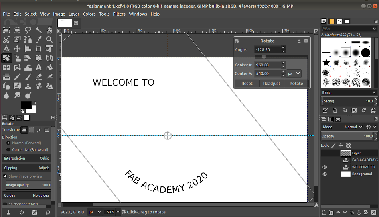
Task: Choose the Free Select lasso tool
Action: point(28,30)
